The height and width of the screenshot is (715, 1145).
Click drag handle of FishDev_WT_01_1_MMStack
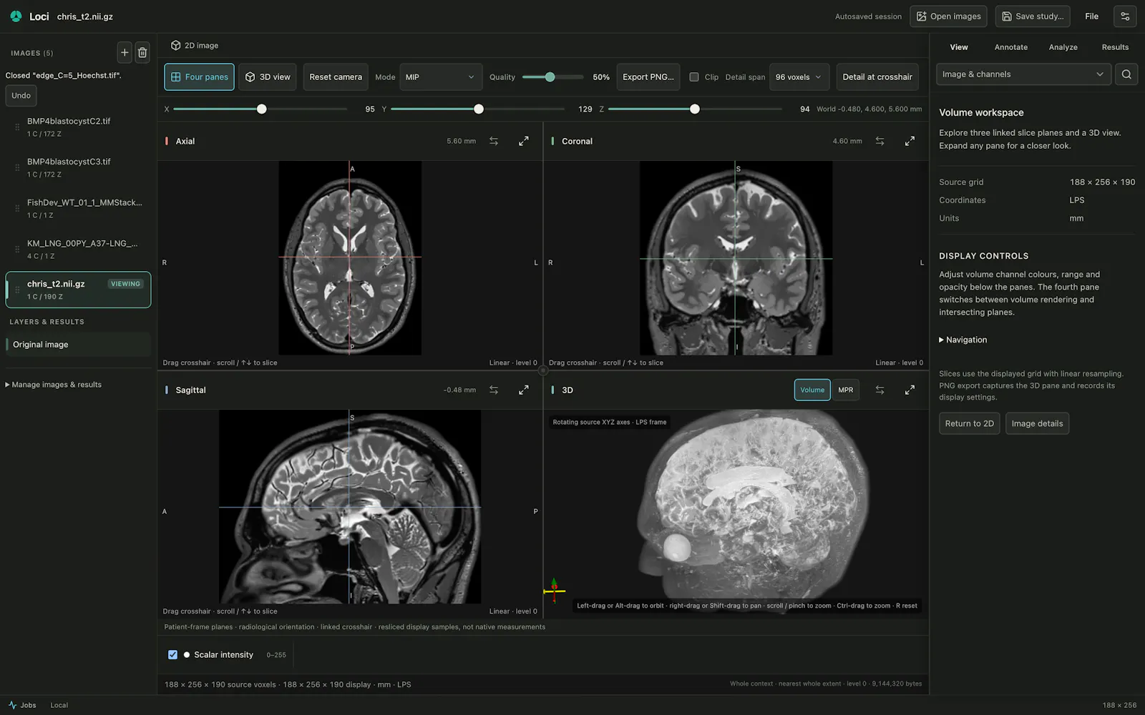17,209
